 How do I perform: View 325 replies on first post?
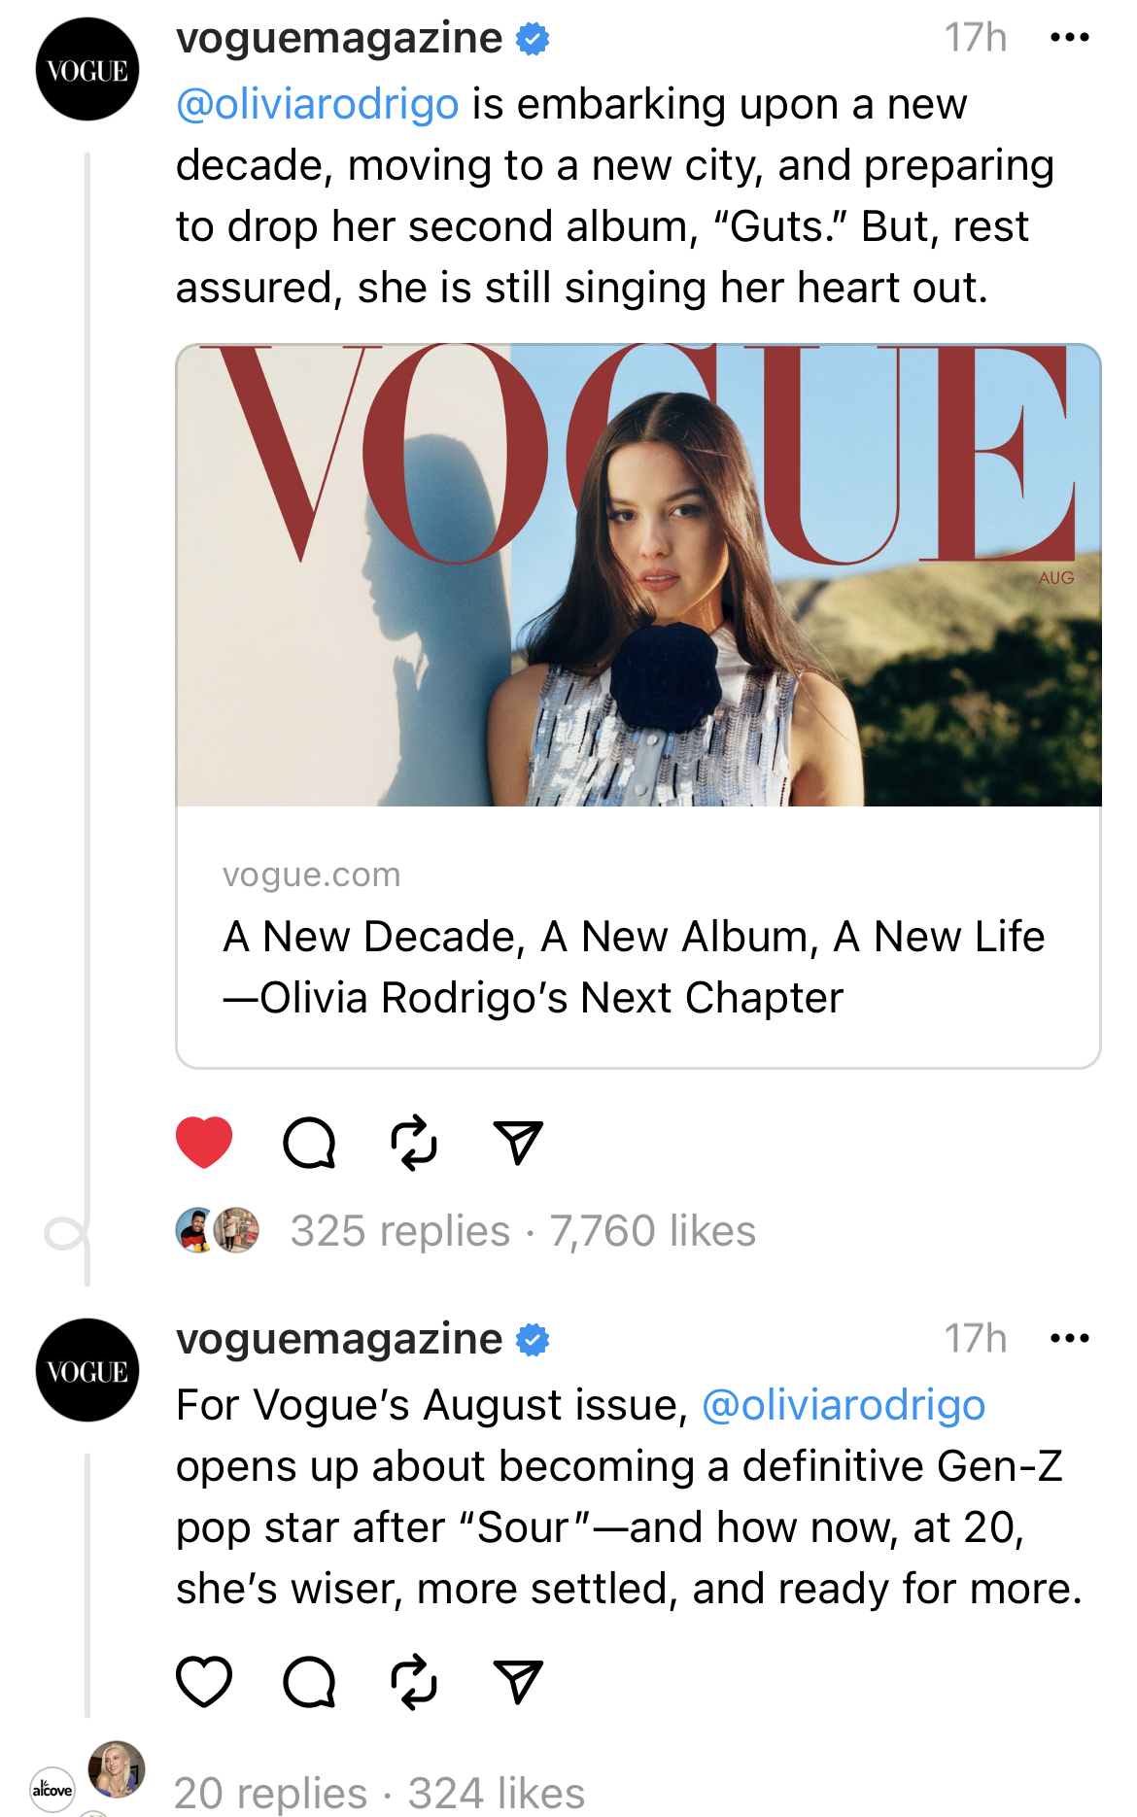(400, 1231)
